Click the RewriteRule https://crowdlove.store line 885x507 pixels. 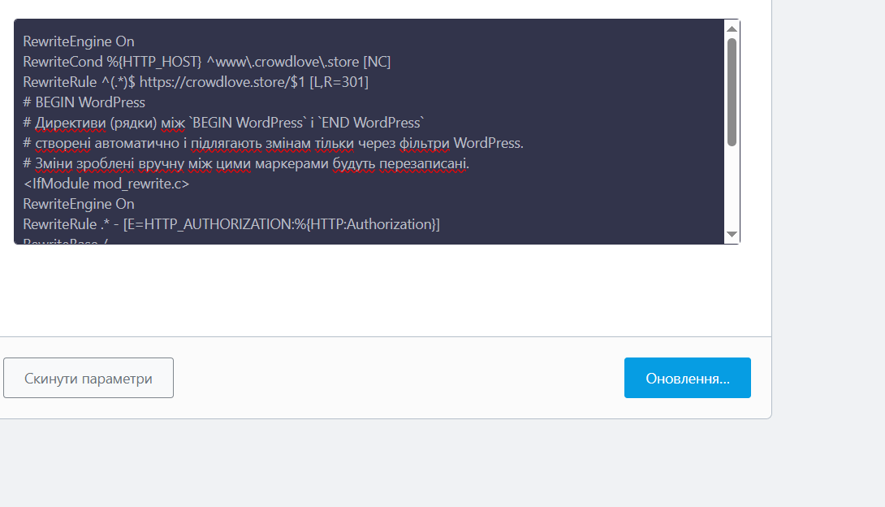196,82
